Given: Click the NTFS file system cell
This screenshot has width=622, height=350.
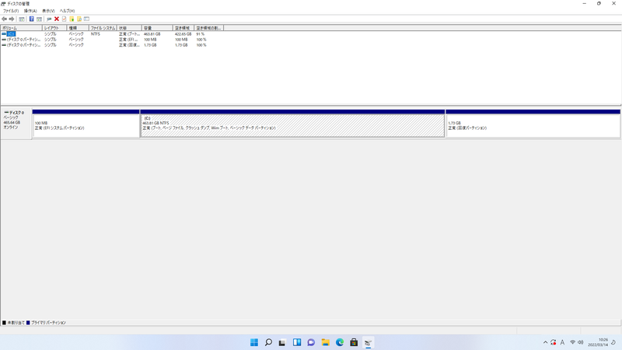Looking at the screenshot, I should coord(95,34).
